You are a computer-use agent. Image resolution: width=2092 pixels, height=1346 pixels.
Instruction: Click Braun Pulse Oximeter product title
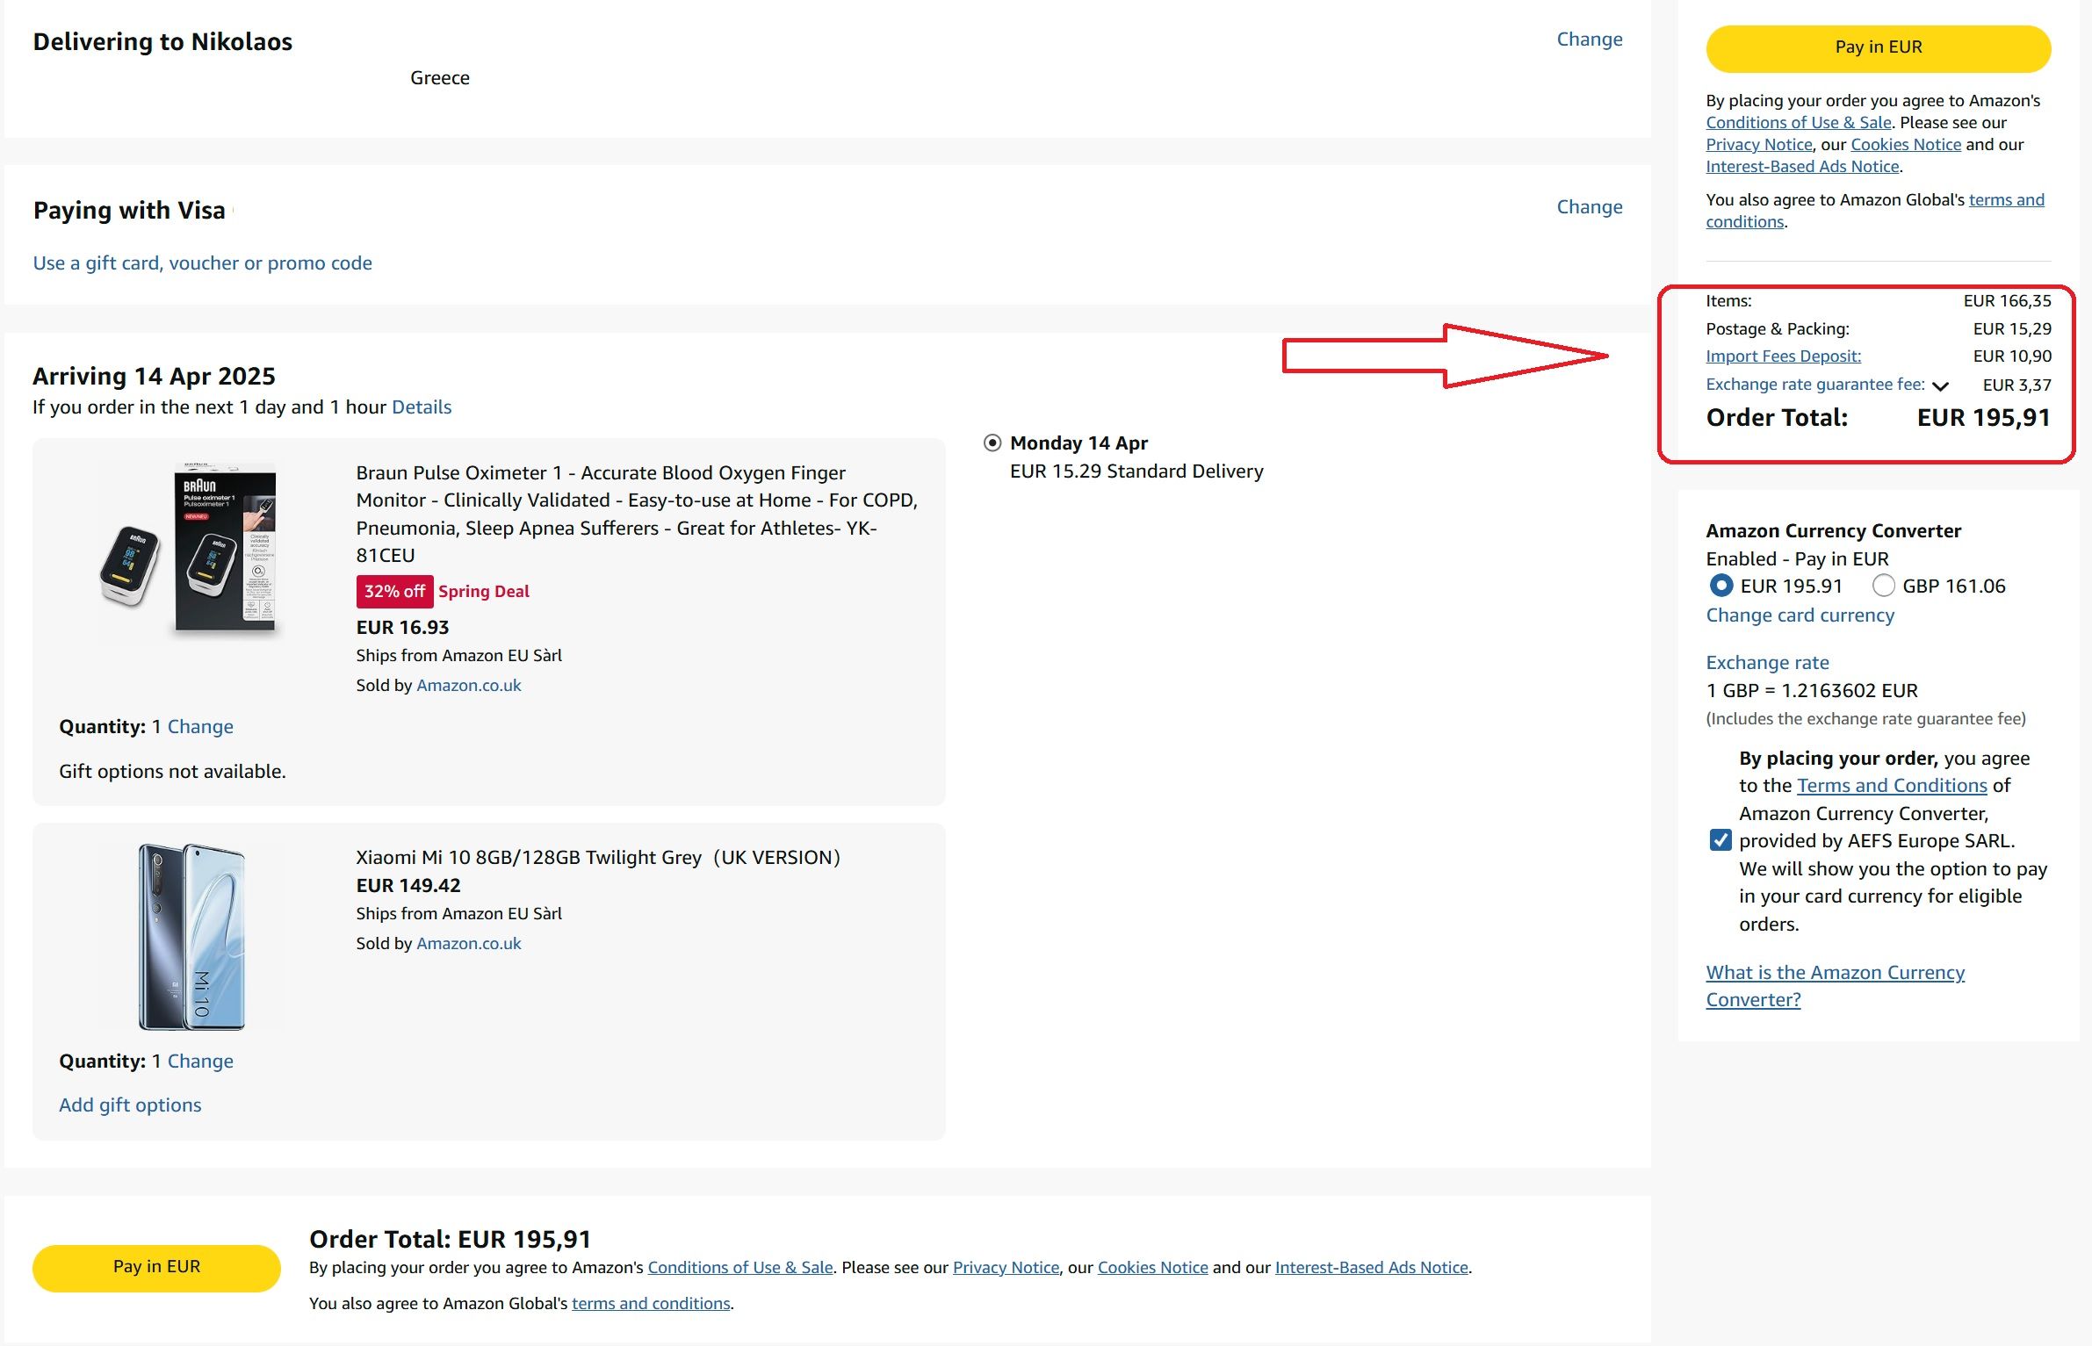(x=637, y=515)
